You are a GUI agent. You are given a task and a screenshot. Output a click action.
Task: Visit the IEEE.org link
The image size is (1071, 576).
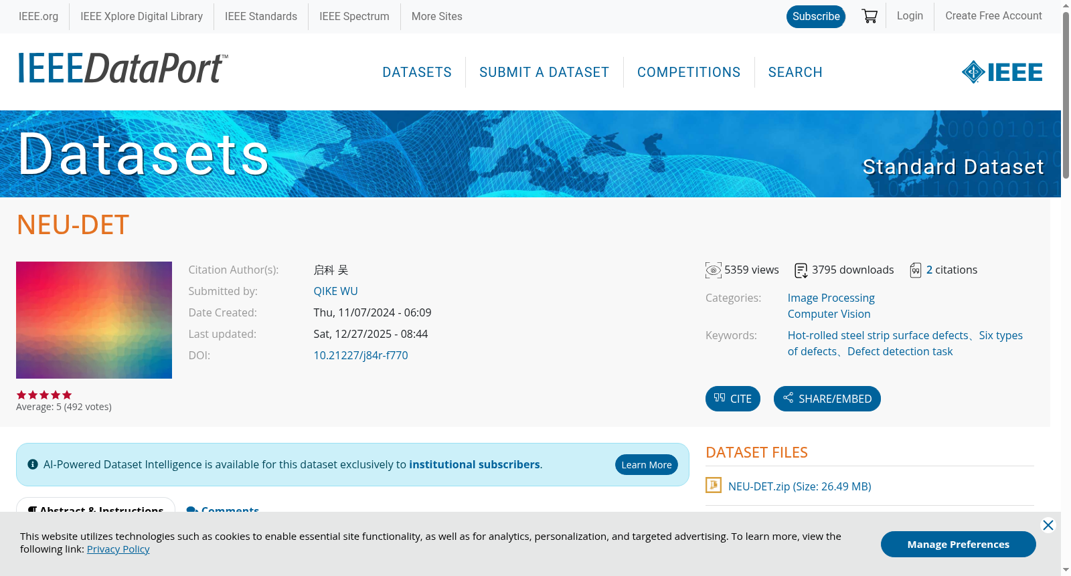tap(38, 16)
